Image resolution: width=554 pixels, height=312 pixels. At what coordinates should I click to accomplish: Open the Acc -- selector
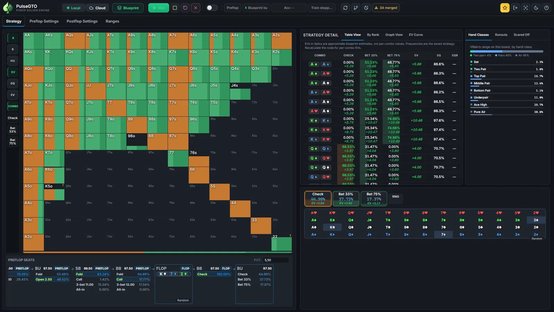289,8
